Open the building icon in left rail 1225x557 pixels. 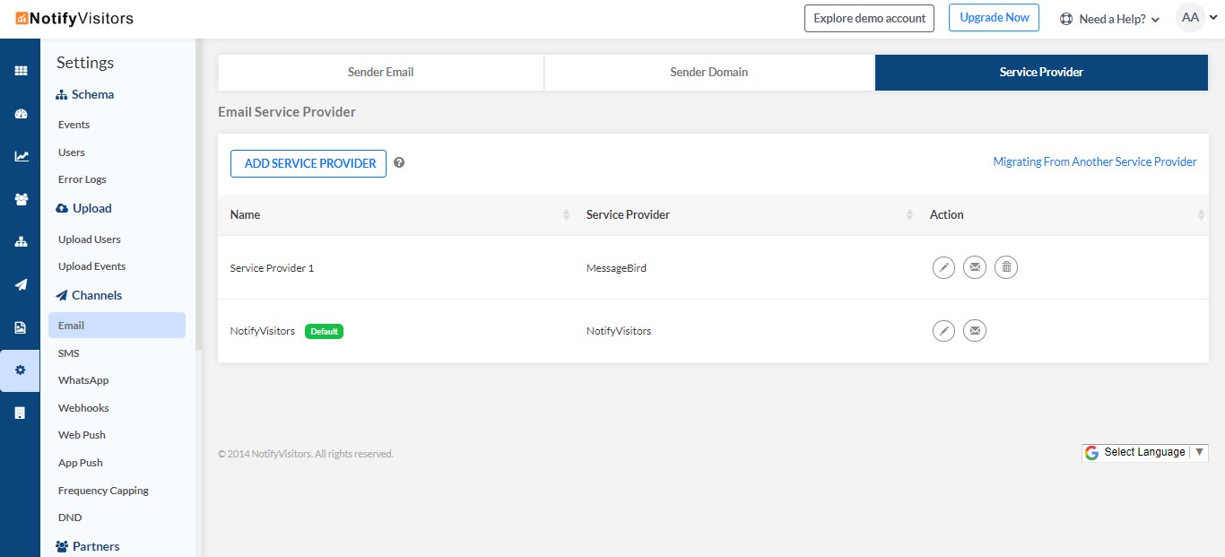[x=20, y=413]
